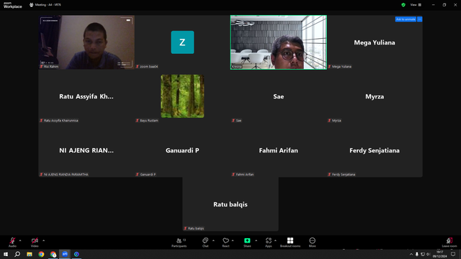Viewport: 461px width, 259px height.
Task: Open the Participants panel
Action: click(179, 242)
